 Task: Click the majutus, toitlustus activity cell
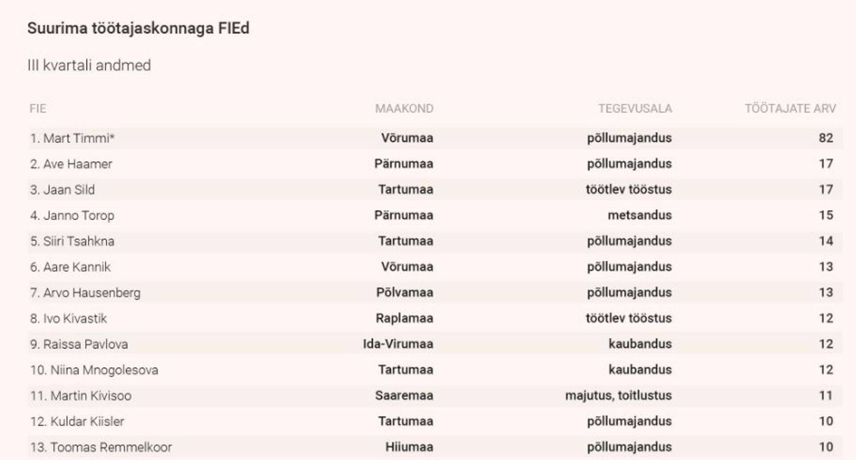click(x=618, y=395)
